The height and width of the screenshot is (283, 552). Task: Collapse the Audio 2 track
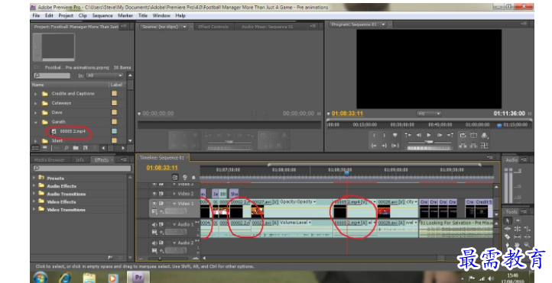[174, 243]
